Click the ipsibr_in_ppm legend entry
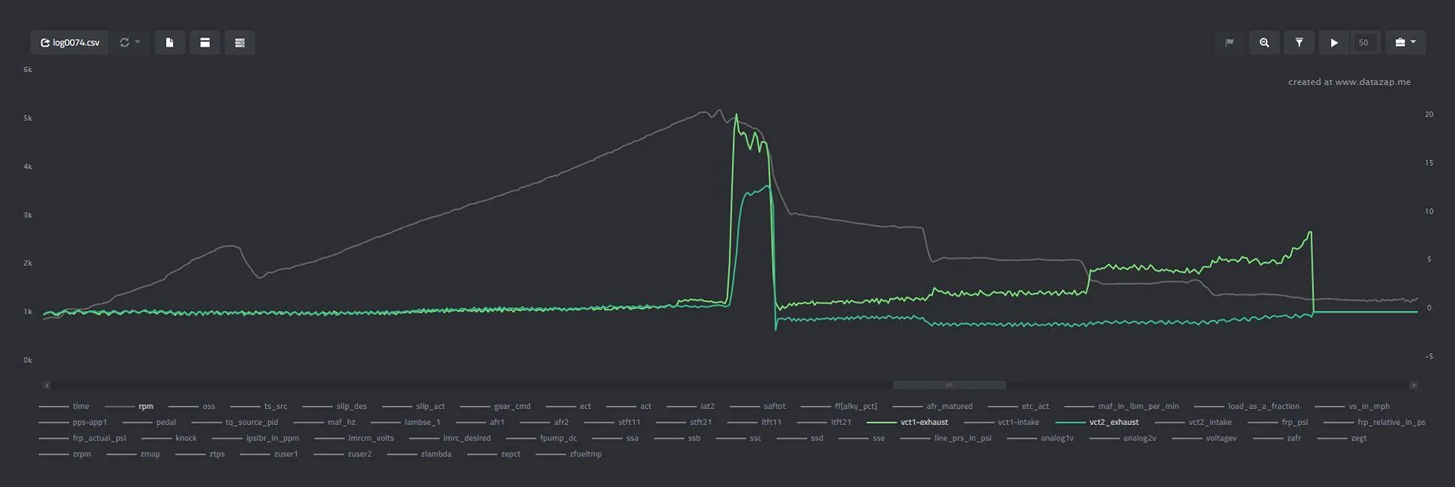Screen dimensions: 1455x487 tap(256, 439)
